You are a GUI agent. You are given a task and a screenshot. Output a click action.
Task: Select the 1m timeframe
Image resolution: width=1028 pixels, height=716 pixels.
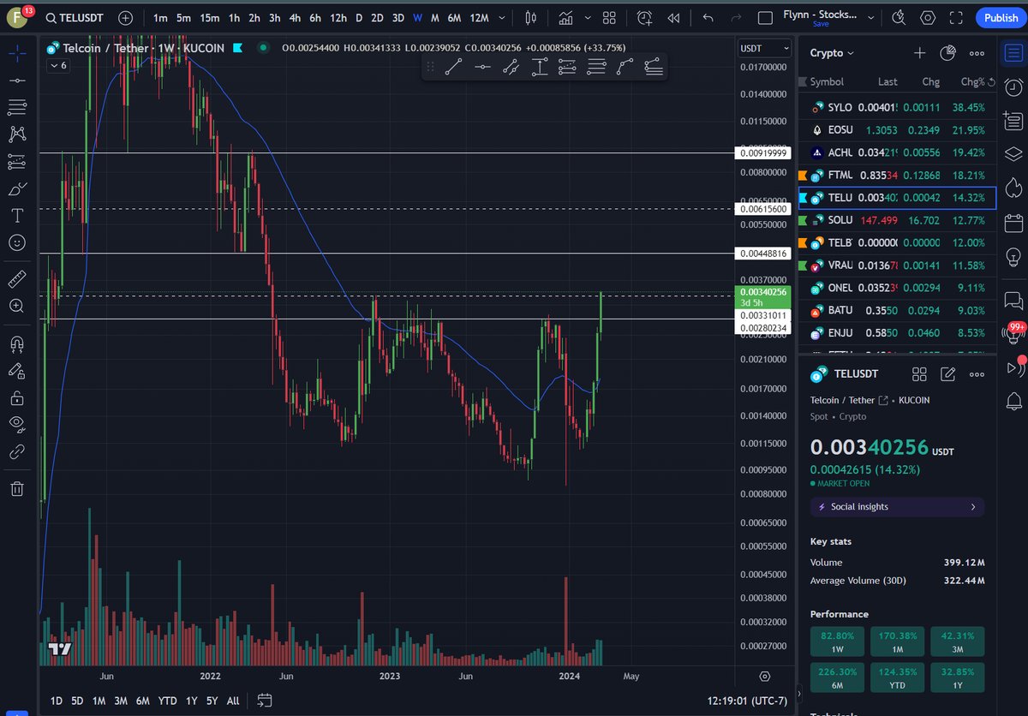160,18
